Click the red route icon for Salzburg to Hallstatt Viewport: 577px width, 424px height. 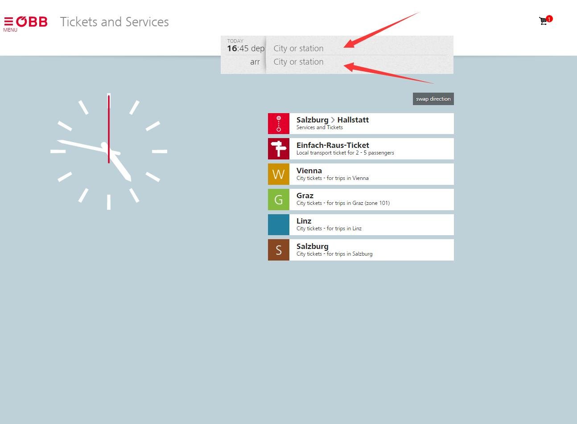pyautogui.click(x=279, y=124)
